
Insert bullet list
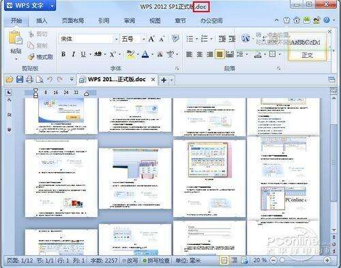tap(190, 39)
